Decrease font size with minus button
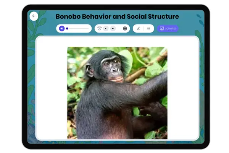The height and width of the screenshot is (153, 229). [x=106, y=29]
